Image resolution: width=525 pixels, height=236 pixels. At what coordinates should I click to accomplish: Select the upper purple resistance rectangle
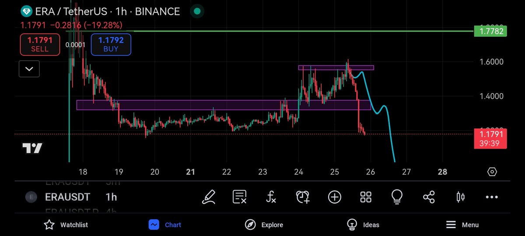point(336,68)
